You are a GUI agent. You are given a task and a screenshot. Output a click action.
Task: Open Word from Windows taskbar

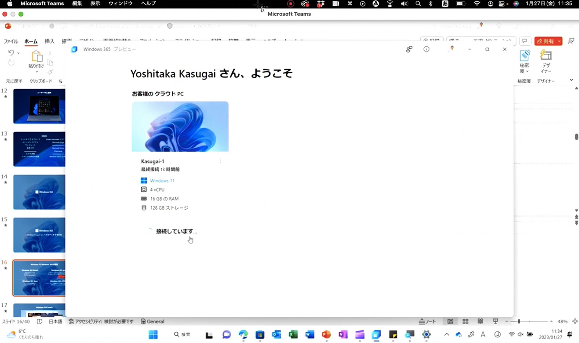coord(310,334)
